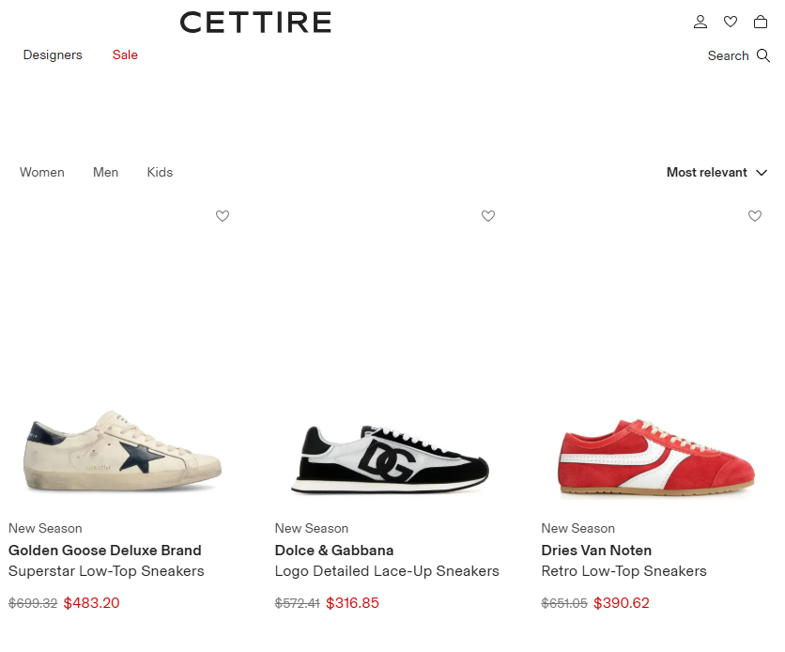This screenshot has width=785, height=652.
Task: Expand the Most relevant sort dropdown
Action: pos(707,173)
